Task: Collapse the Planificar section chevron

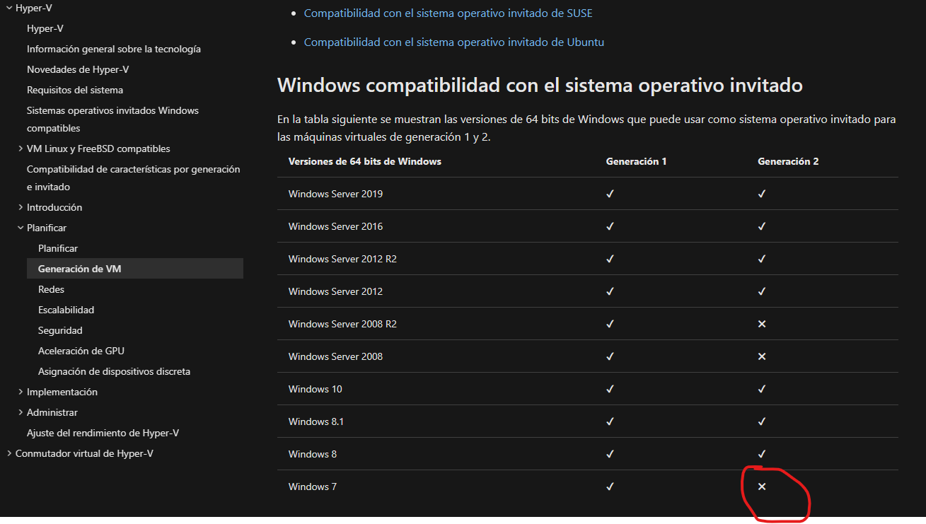Action: tap(20, 228)
